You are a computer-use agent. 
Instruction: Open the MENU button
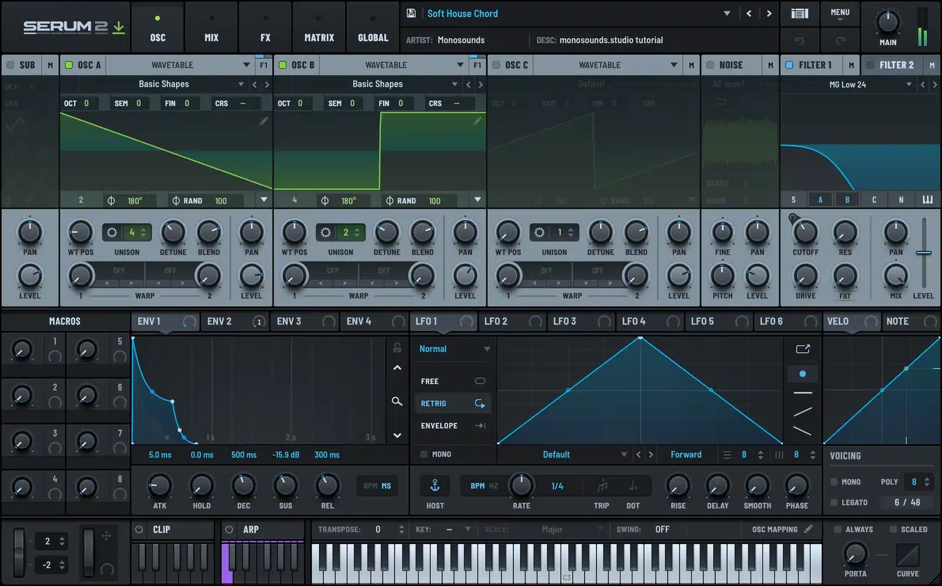coord(840,13)
